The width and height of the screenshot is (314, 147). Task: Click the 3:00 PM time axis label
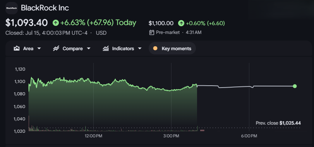171,136
